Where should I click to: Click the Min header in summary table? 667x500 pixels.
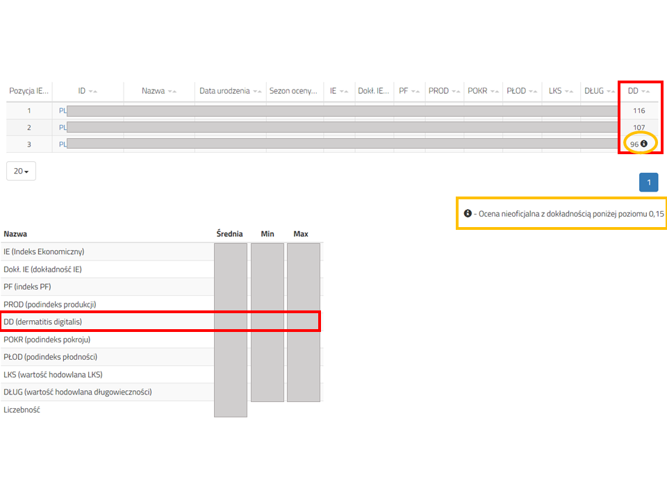267,234
